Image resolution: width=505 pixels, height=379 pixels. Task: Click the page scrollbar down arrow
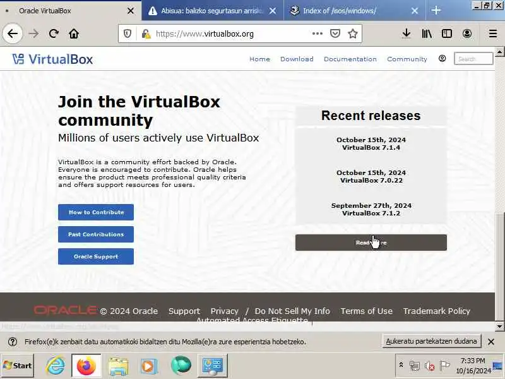tap(499, 327)
